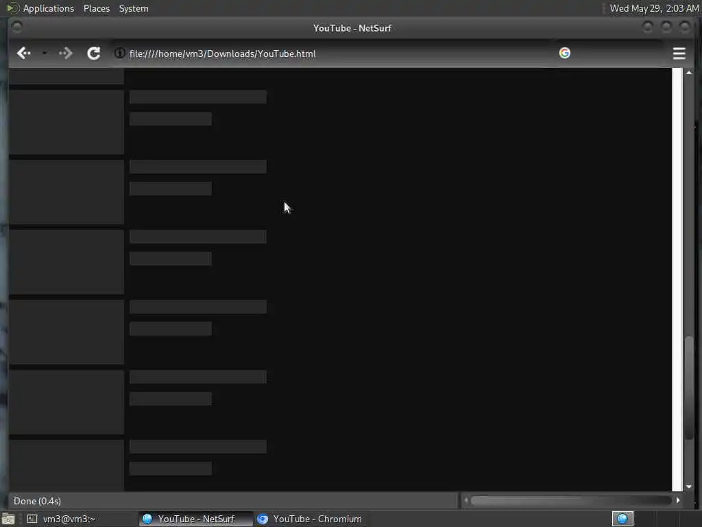Click horizontal scrollbar left arrow
The image size is (702, 527).
(x=466, y=500)
